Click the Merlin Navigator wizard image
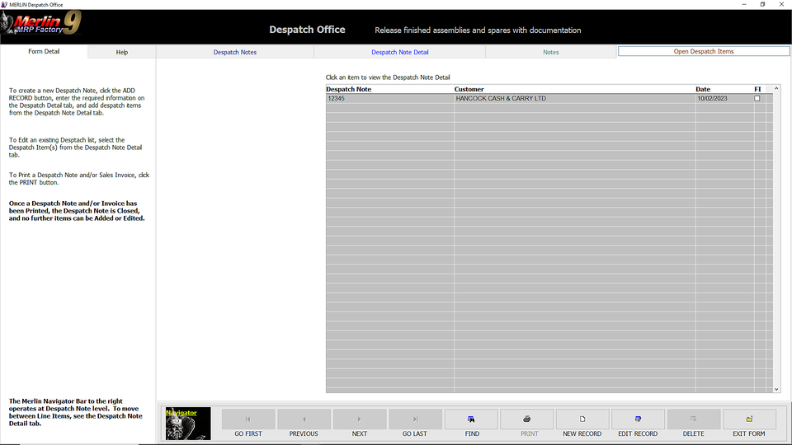 [188, 424]
